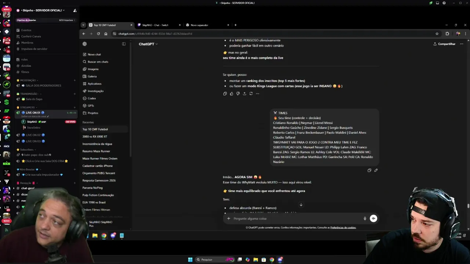Open a new browser tab
Viewport: 470px width, 264px height.
pyautogui.click(x=235, y=25)
